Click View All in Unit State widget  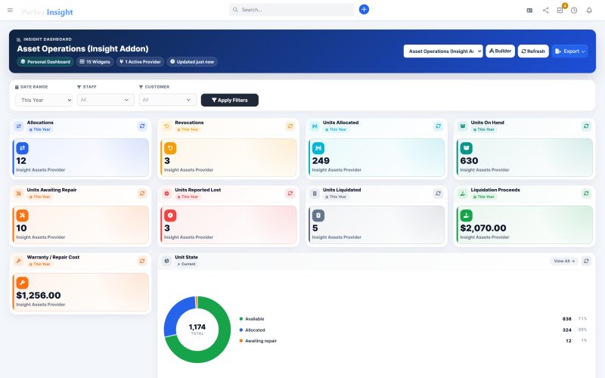pyautogui.click(x=564, y=261)
